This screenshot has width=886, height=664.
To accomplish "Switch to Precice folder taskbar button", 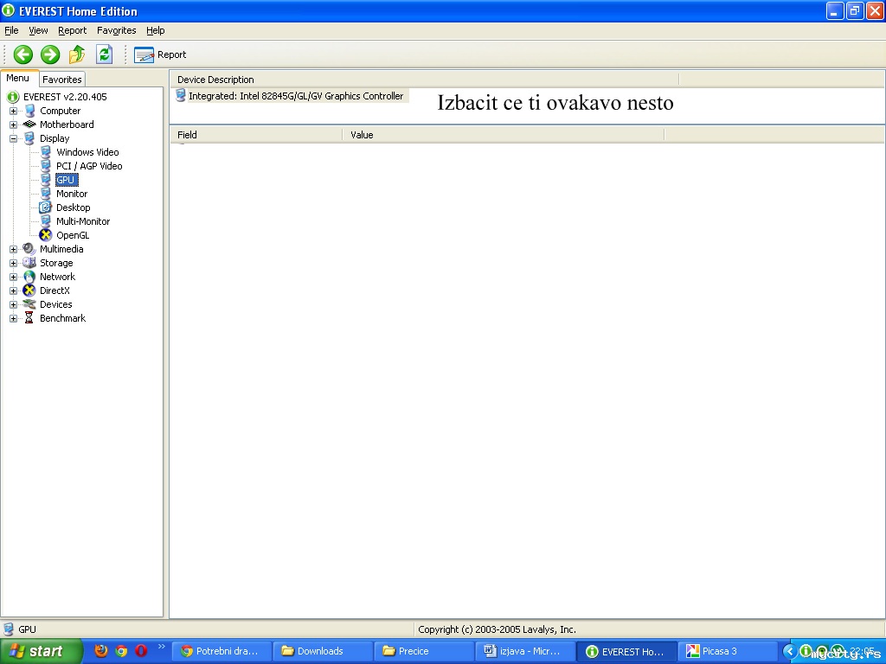I will (x=423, y=651).
